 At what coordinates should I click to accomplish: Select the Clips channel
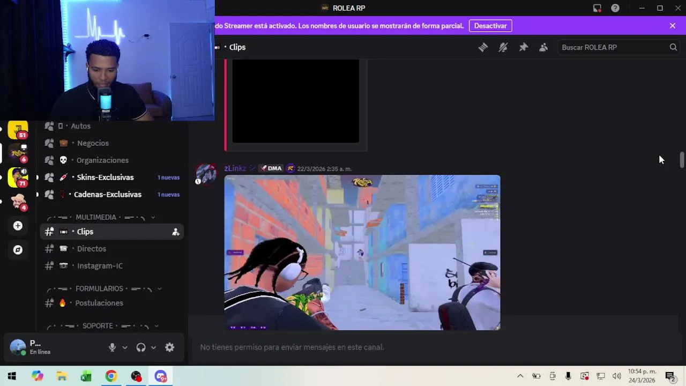pyautogui.click(x=113, y=232)
